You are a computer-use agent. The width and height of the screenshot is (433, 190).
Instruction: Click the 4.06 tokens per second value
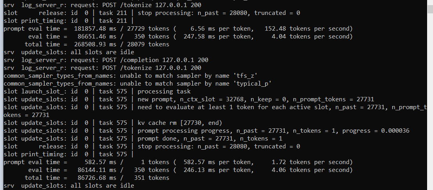click(x=312, y=170)
